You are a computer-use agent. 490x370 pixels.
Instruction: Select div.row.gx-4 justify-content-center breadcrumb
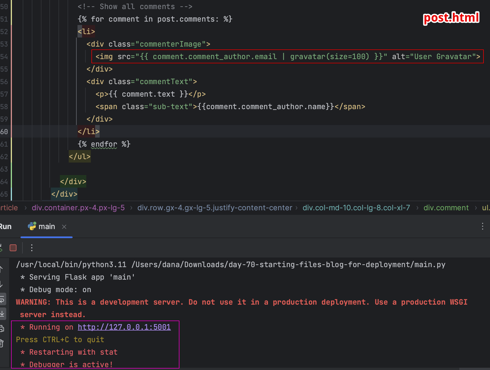pyautogui.click(x=215, y=208)
